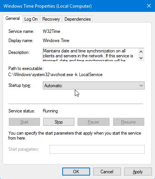155x179 pixels.
Task: Close the Windows Time Properties dialog
Action: click(x=149, y=6)
